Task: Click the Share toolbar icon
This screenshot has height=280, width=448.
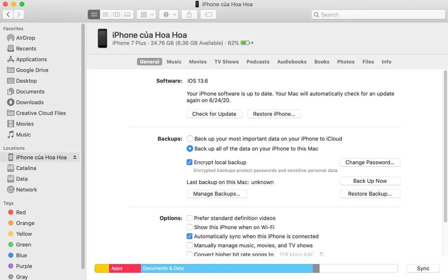Action: click(189, 14)
